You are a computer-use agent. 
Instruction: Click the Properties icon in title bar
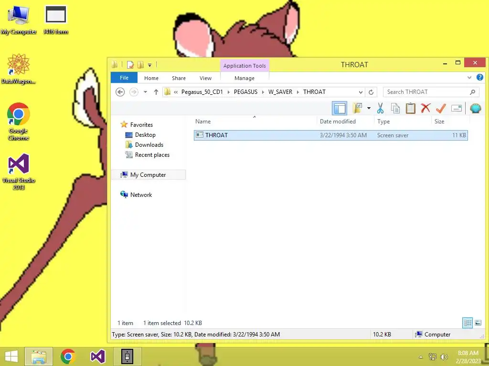[x=130, y=65]
